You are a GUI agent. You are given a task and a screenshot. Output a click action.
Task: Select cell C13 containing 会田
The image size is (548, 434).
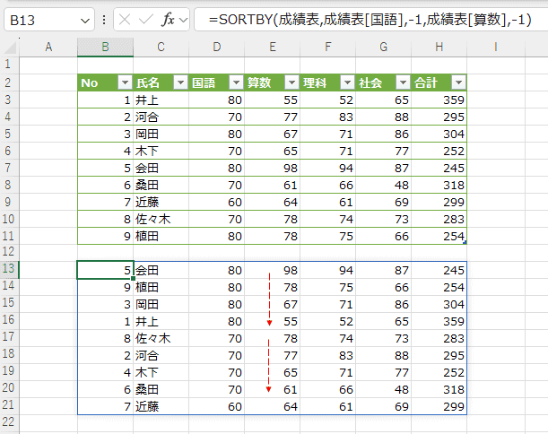point(161,270)
